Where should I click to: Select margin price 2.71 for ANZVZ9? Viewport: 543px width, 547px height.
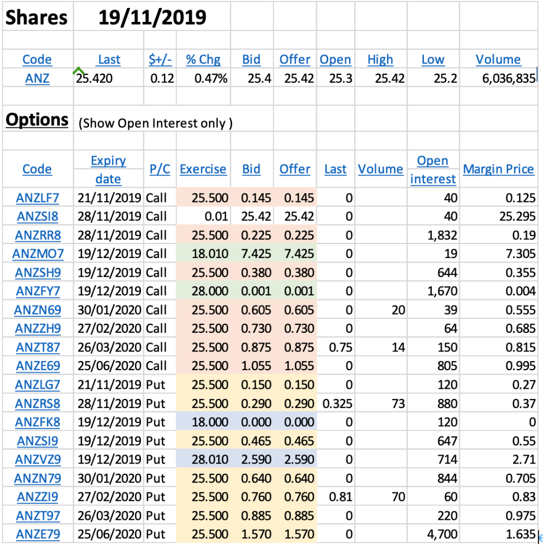524,459
